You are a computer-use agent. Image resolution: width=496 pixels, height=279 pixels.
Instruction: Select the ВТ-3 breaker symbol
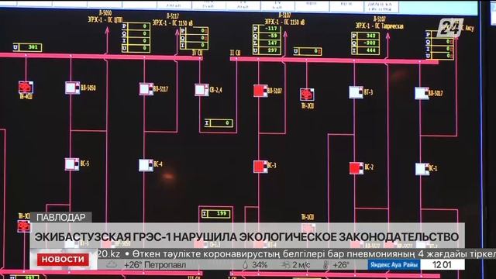(356, 92)
